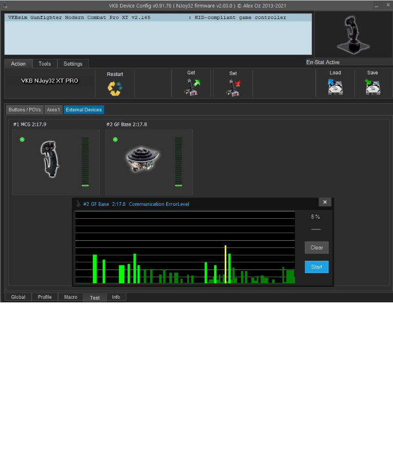Image resolution: width=393 pixels, height=462 pixels.
Task: Open the Axes1 tab
Action: 53,110
